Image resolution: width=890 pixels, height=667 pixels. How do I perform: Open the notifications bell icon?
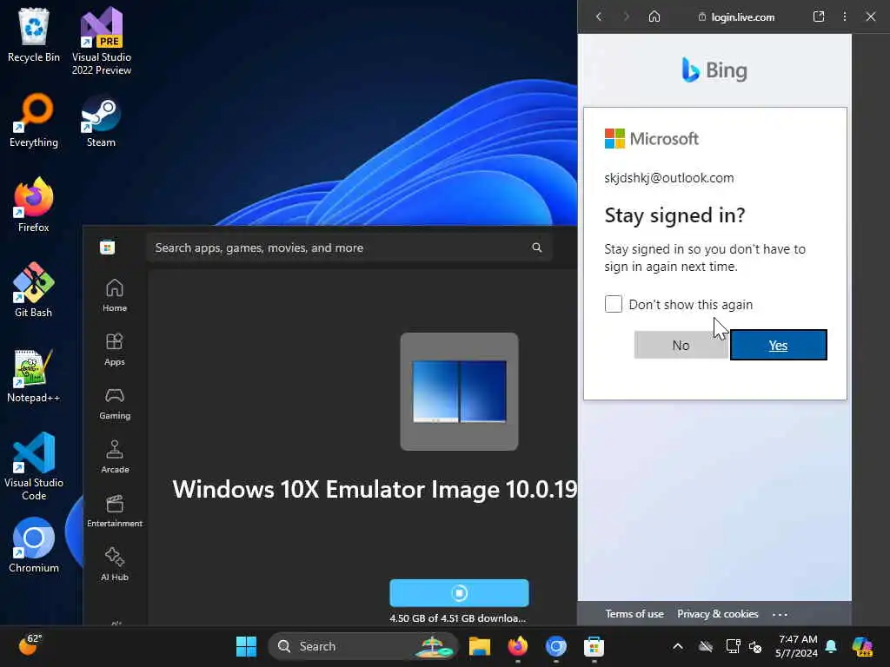(x=831, y=646)
